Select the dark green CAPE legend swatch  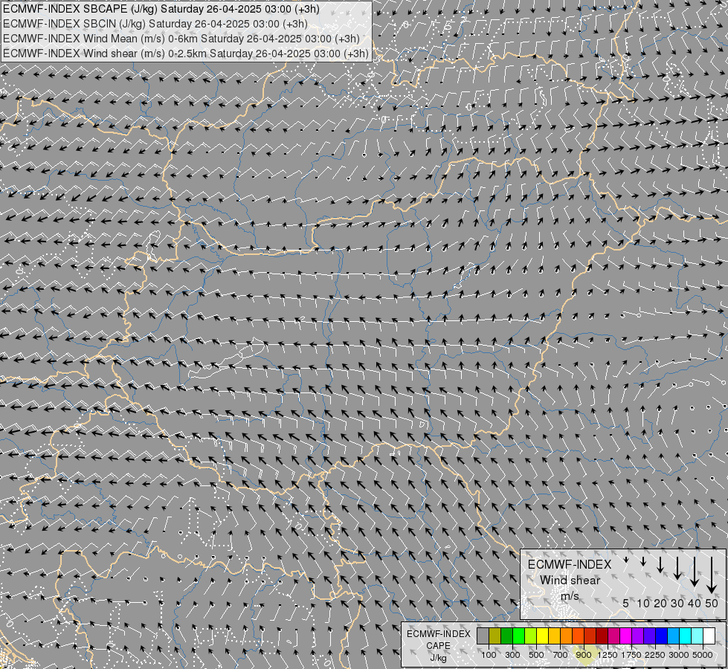tap(506, 636)
